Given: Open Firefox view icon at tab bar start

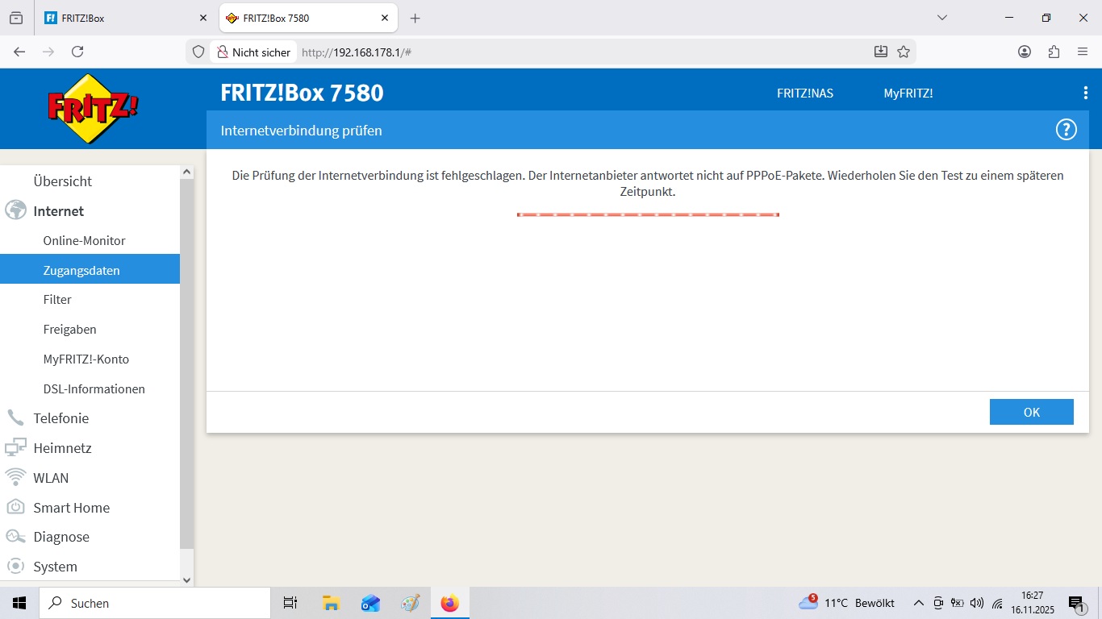Looking at the screenshot, I should tap(16, 18).
